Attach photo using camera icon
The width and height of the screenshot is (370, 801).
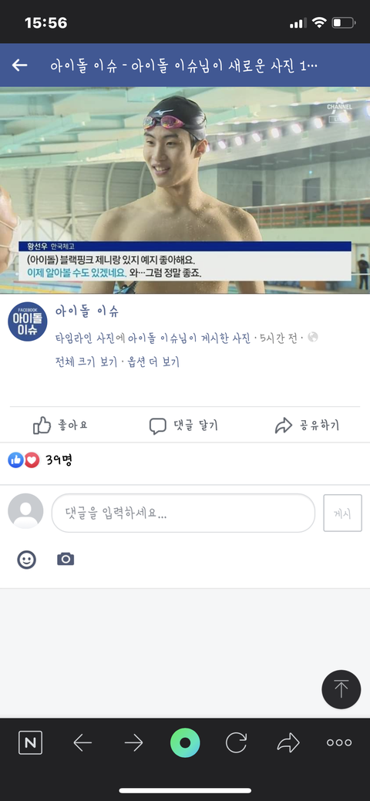pos(66,559)
